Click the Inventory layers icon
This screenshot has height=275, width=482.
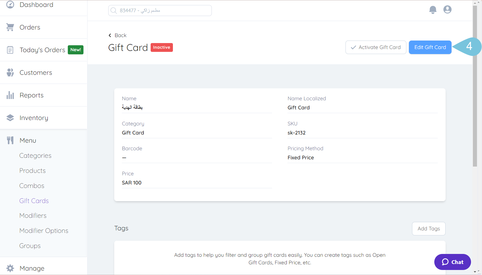click(x=10, y=118)
